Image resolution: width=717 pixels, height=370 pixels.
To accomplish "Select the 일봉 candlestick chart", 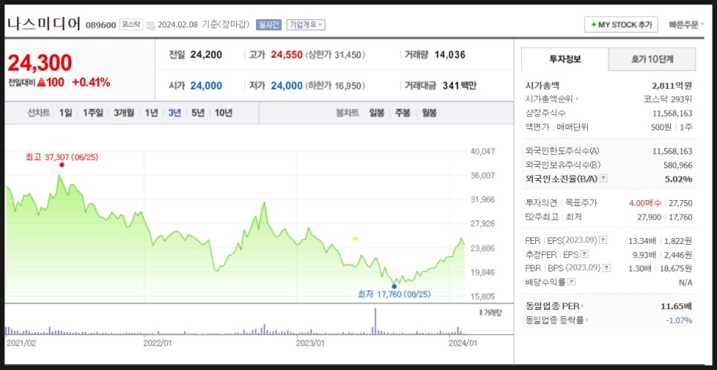I will point(377,113).
